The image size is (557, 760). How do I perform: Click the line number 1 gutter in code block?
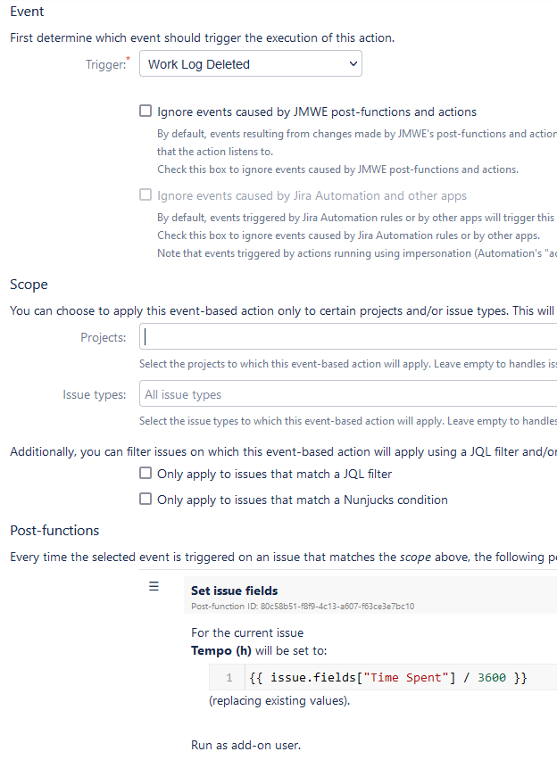229,678
